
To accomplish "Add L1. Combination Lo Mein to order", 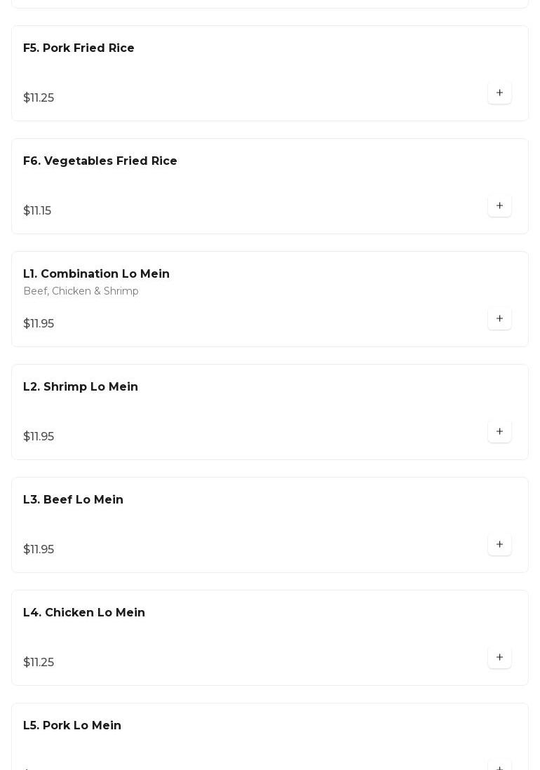I will click(499, 318).
